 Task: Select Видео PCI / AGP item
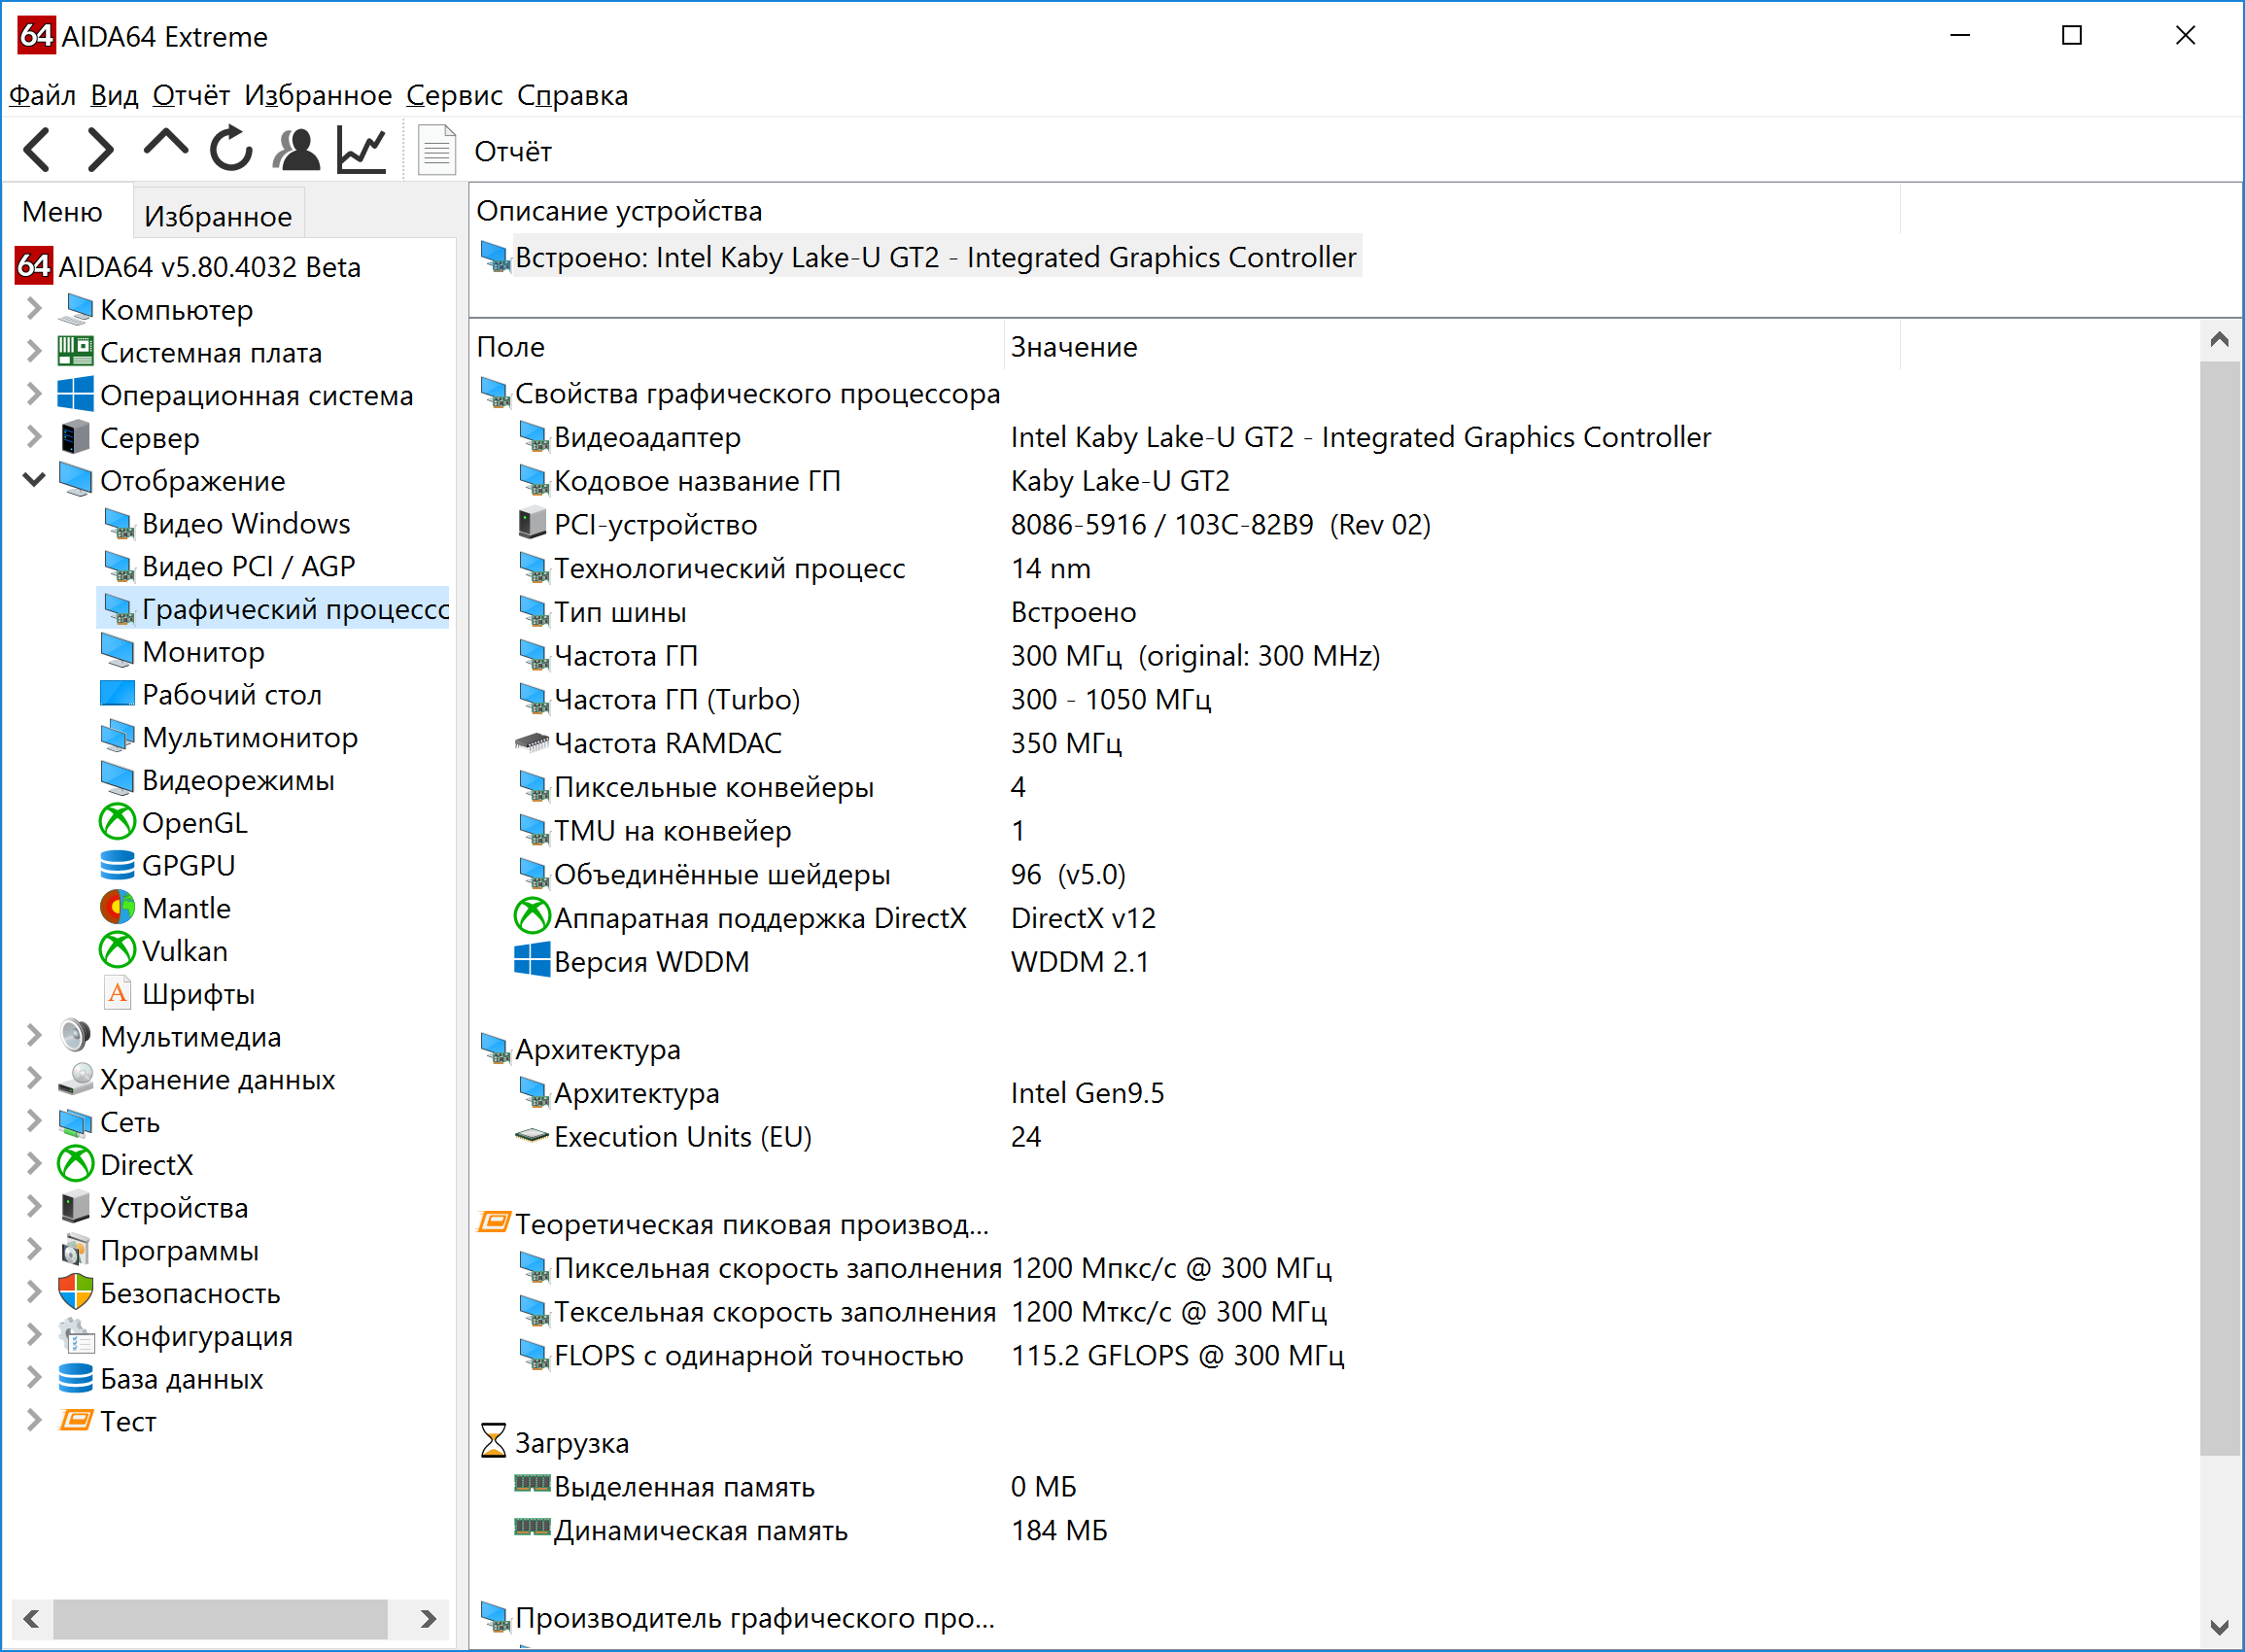tap(229, 566)
